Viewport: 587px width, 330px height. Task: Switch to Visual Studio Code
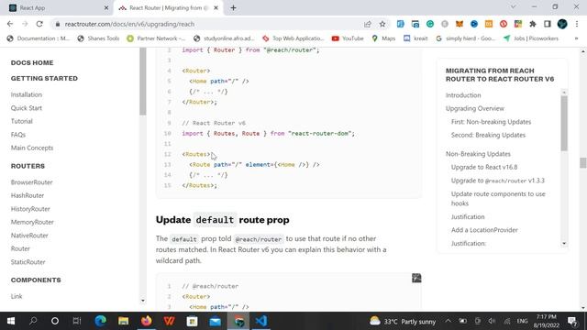click(260, 321)
